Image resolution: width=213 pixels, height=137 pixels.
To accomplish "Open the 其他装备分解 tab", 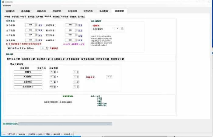I will click(x=117, y=59).
